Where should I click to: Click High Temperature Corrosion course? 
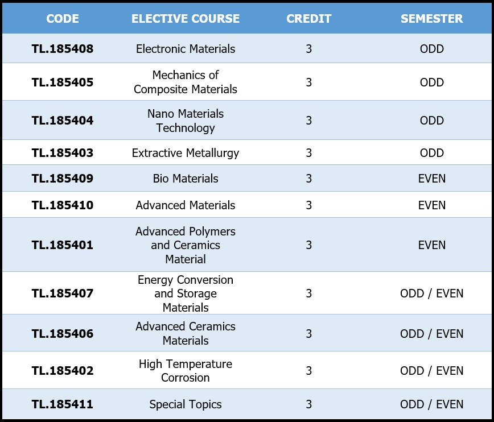pos(186,371)
